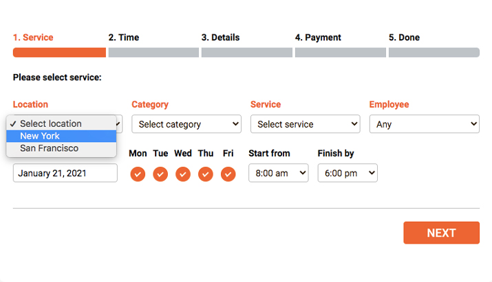The image size is (492, 282).
Task: Open the Select service dropdown
Action: pyautogui.click(x=305, y=124)
